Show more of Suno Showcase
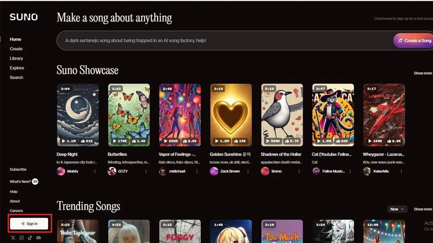The height and width of the screenshot is (243, 433). click(423, 73)
